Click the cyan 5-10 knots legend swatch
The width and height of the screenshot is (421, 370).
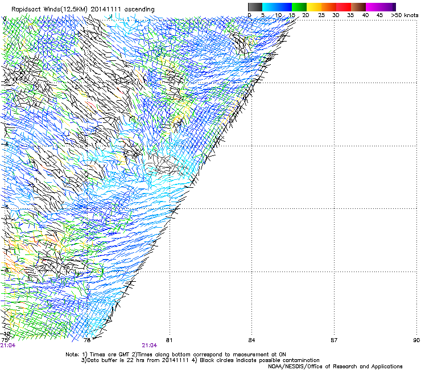click(x=270, y=7)
